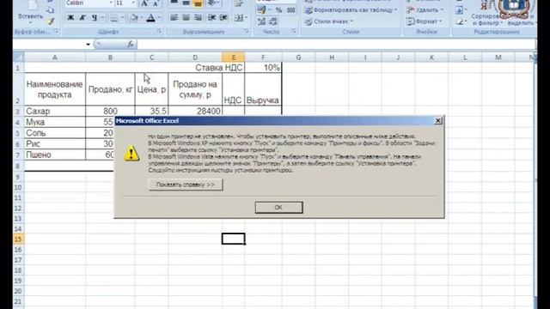The width and height of the screenshot is (550, 309).
Task: Open Шрифт group dialog launcher
Action: [x=159, y=32]
